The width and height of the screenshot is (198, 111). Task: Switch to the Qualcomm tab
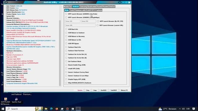(92, 6)
